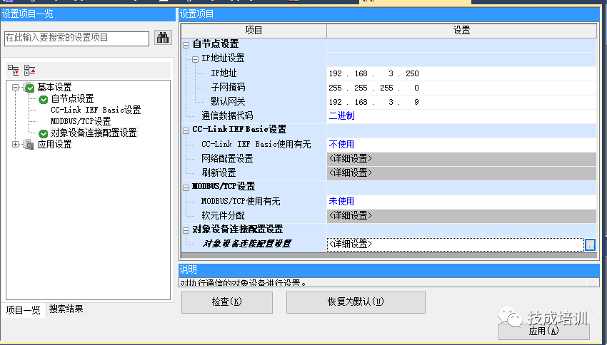This screenshot has width=607, height=345.
Task: Open the CC-Link IEF Basic使用有无 不使用 value
Action: (x=461, y=145)
